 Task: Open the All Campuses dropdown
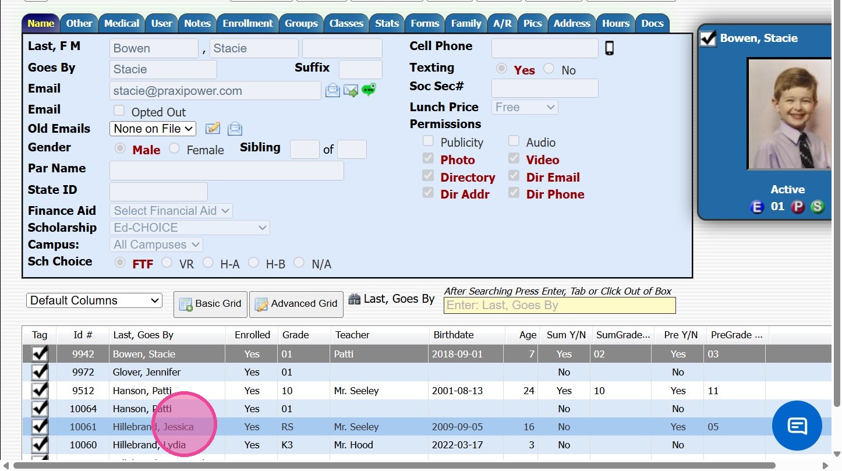click(156, 245)
